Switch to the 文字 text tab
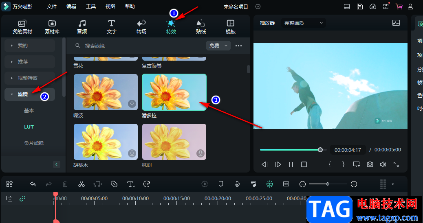423x223 pixels. point(111,27)
